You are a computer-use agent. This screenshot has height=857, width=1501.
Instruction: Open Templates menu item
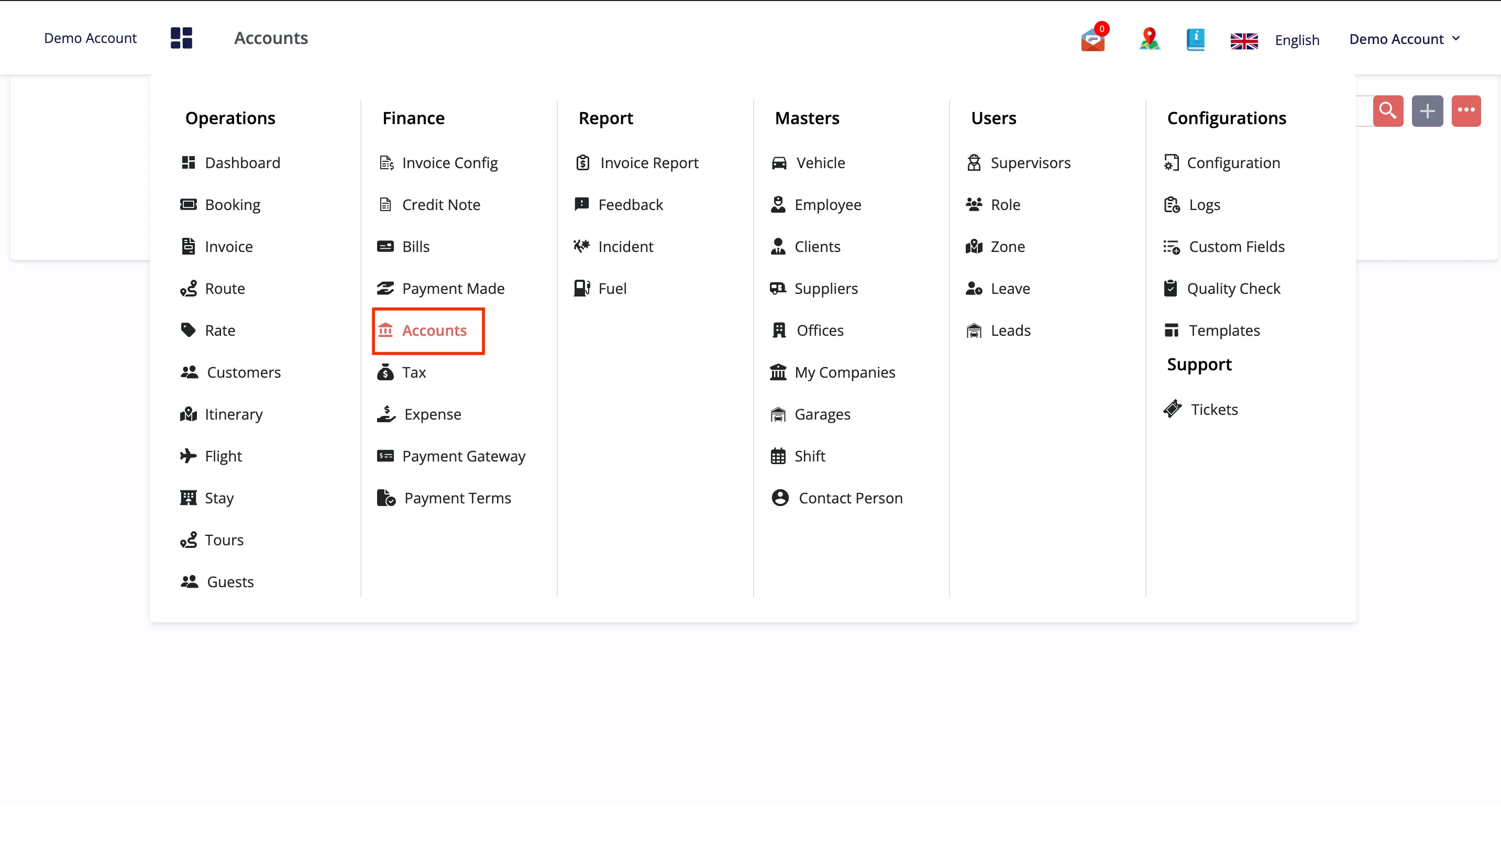(x=1211, y=329)
